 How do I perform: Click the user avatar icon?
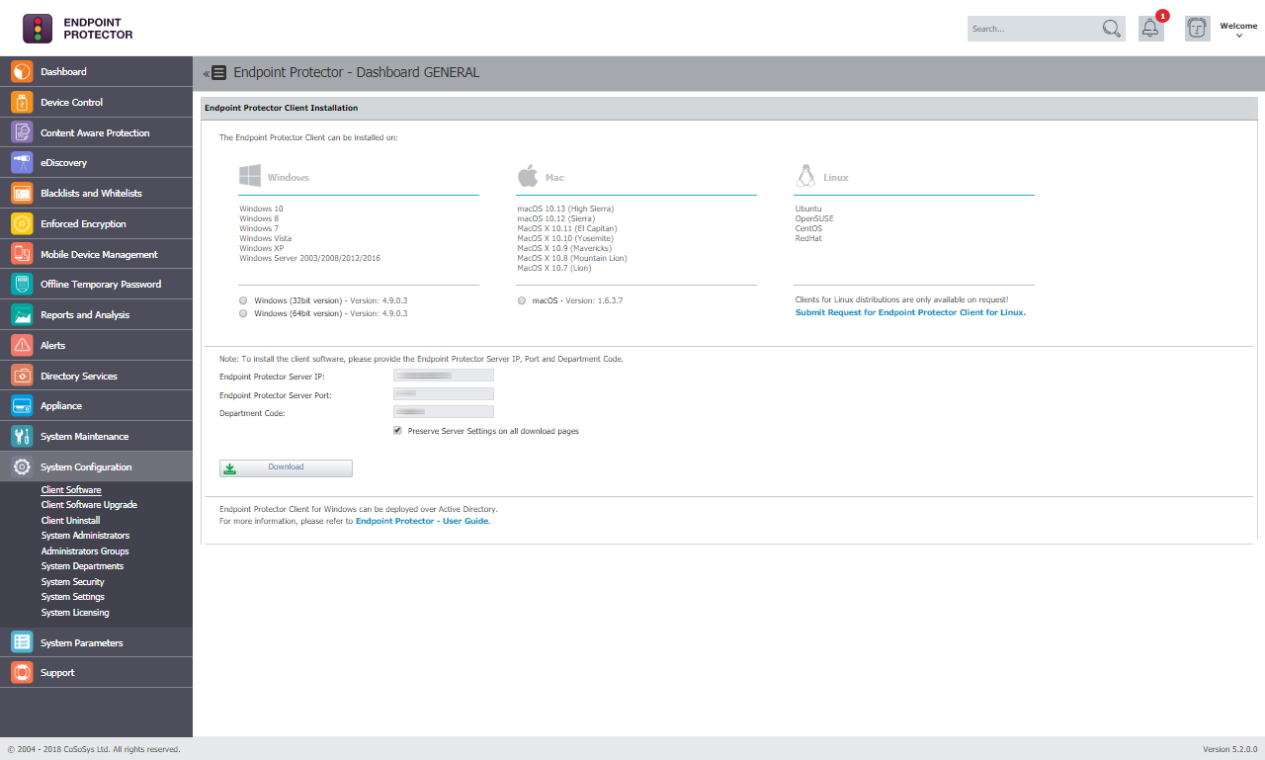coord(1197,29)
